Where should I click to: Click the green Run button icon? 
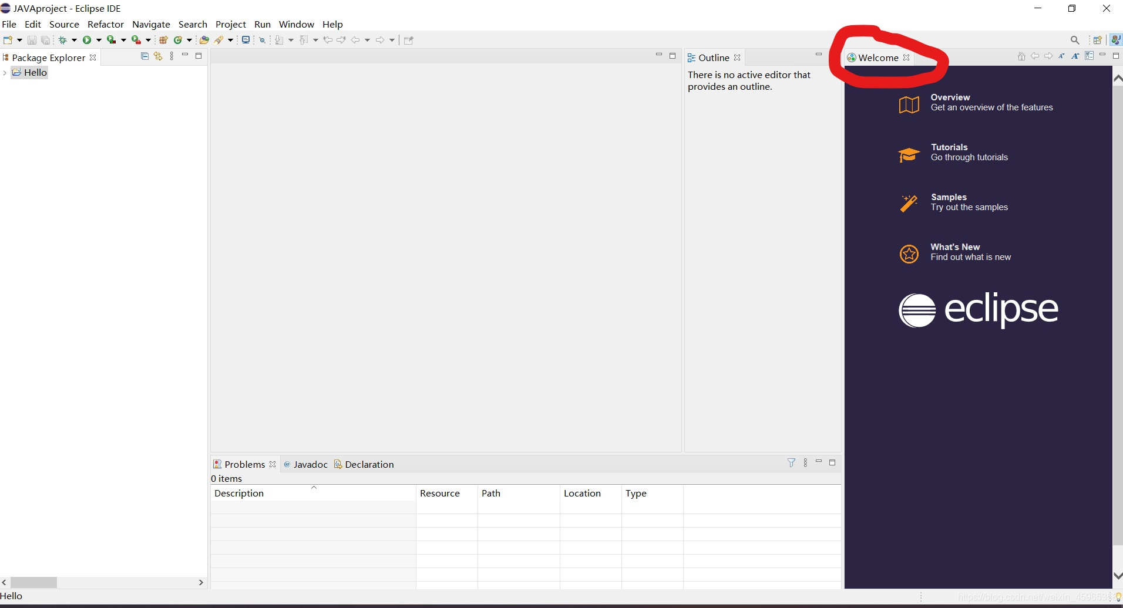point(87,40)
